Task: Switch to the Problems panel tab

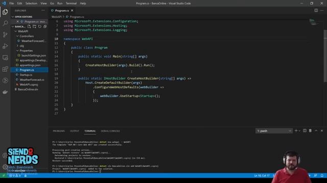Action: [59, 131]
